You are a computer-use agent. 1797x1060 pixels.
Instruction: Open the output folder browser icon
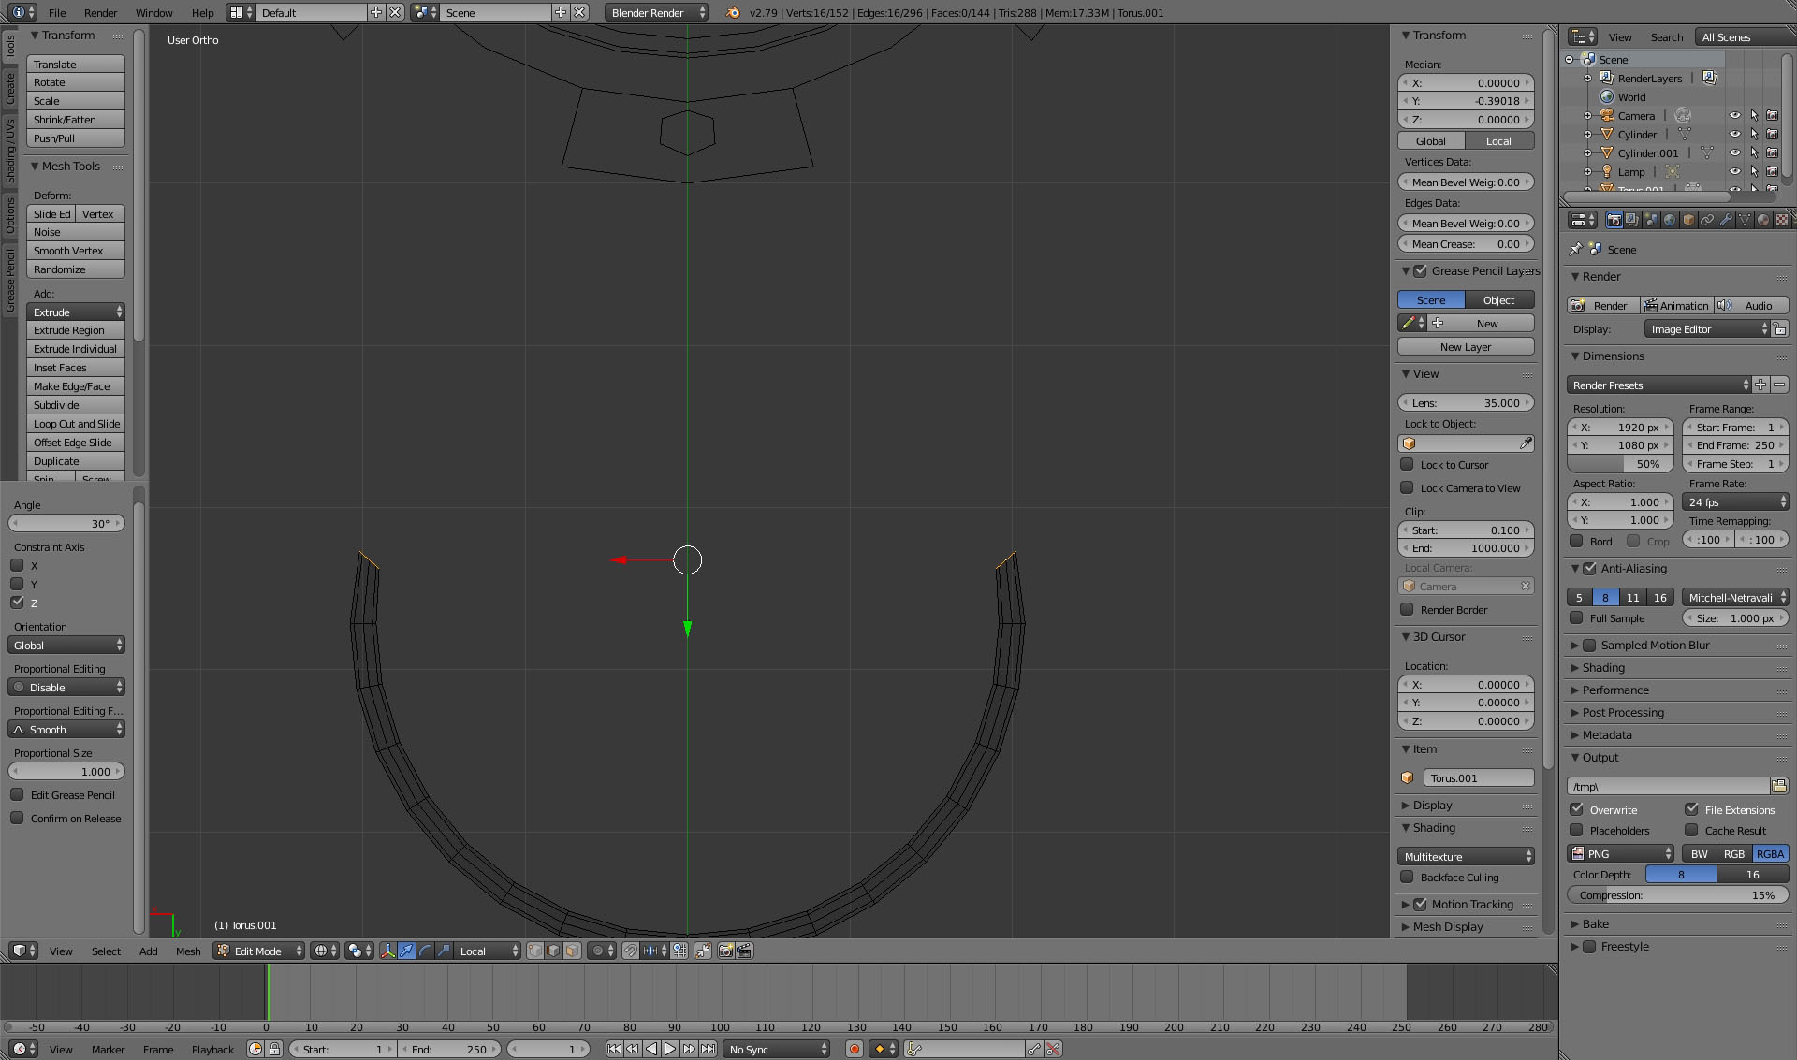[x=1779, y=786]
